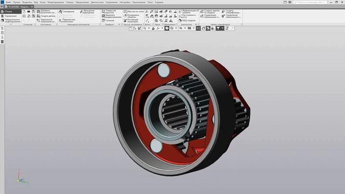Viewport: 345px width, 194px height.
Task: Open the Моделирование menu
Action: [56, 2]
